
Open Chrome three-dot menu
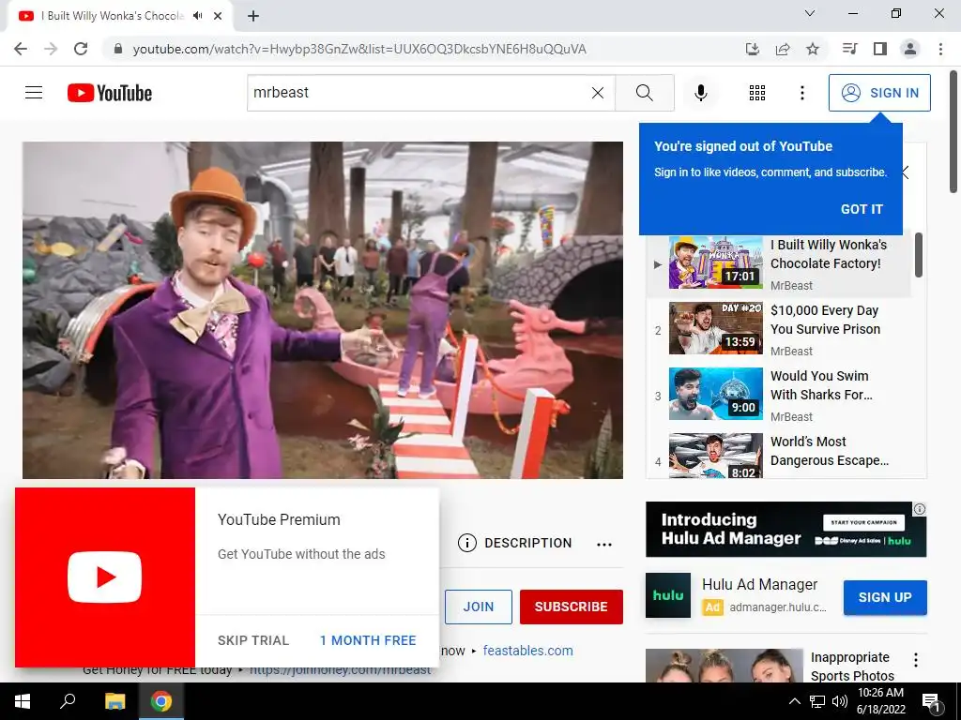(940, 49)
